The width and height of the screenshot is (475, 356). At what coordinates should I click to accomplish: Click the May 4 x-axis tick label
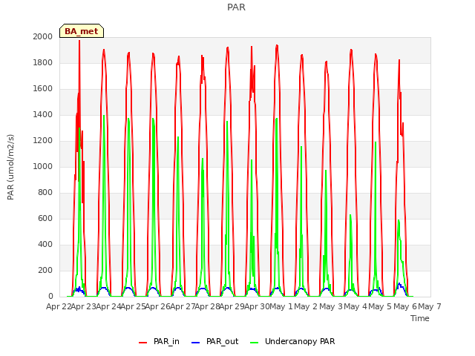356,306
